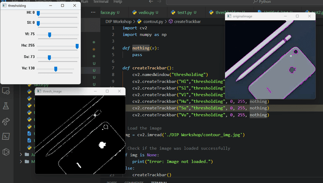Click the 'import cv2' code line
This screenshot has height=183, width=323.
click(x=135, y=28)
